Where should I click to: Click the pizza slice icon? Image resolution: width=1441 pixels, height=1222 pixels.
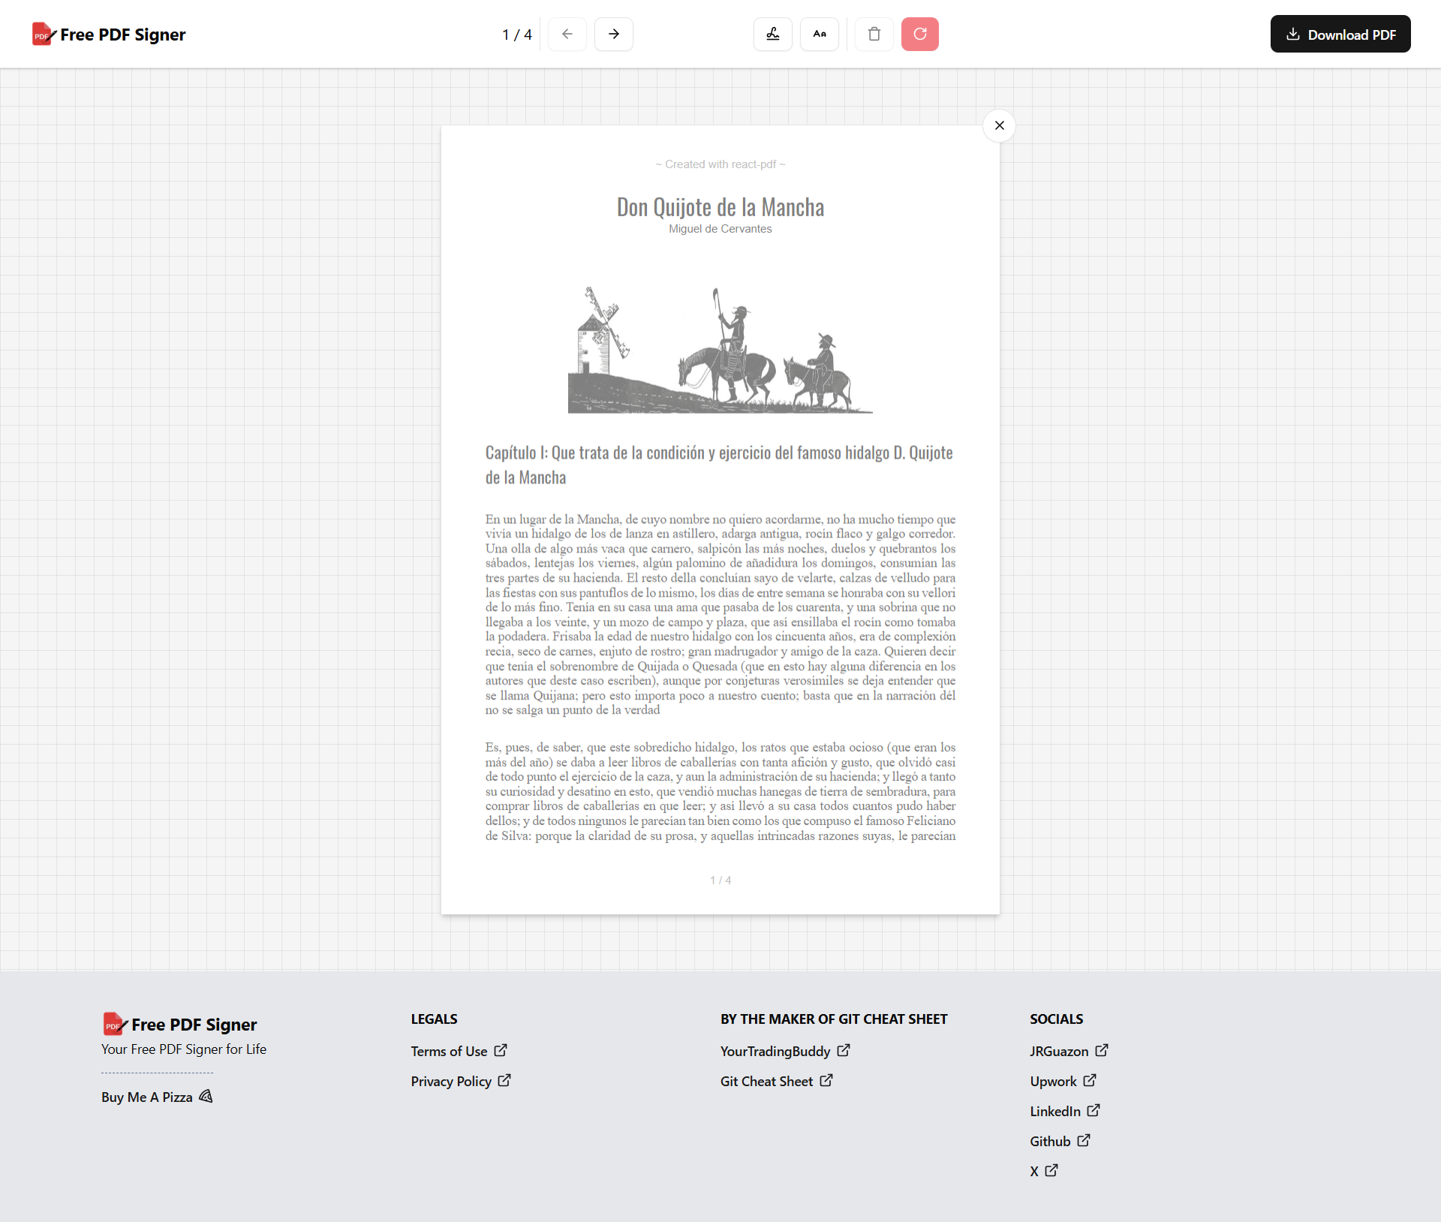click(206, 1097)
